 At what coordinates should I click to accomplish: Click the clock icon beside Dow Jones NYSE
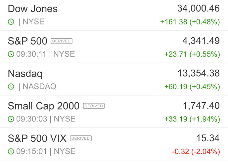click(x=11, y=22)
